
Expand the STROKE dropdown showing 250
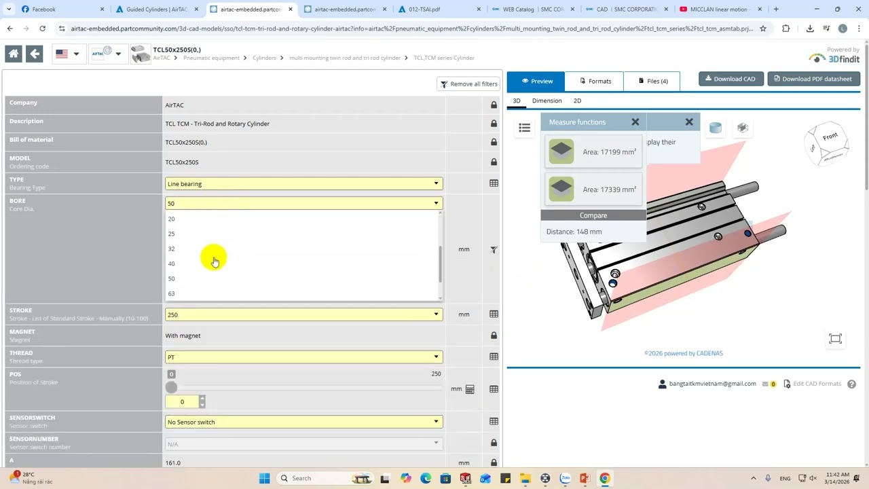303,314
